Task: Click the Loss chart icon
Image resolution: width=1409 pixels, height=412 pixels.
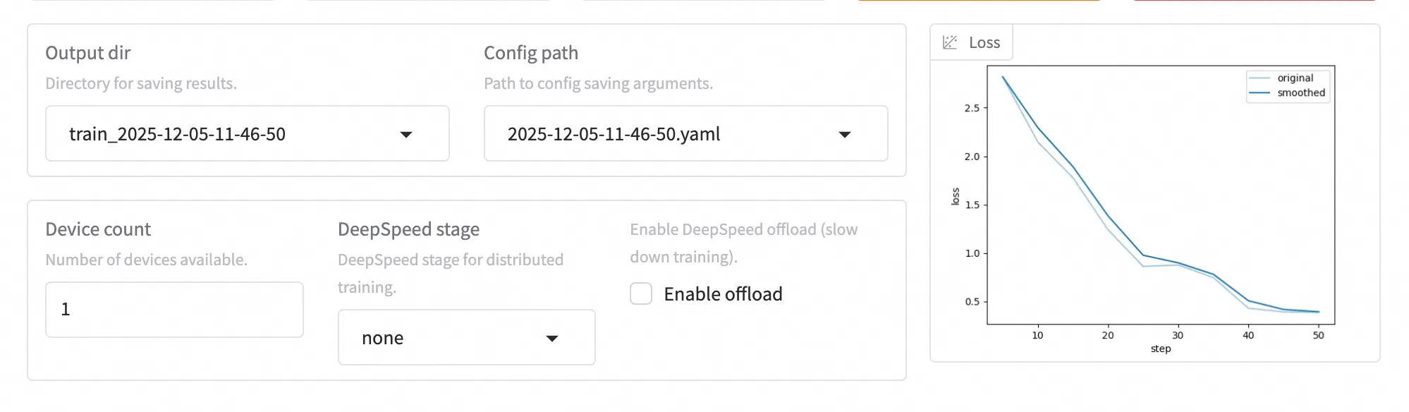Action: click(950, 42)
